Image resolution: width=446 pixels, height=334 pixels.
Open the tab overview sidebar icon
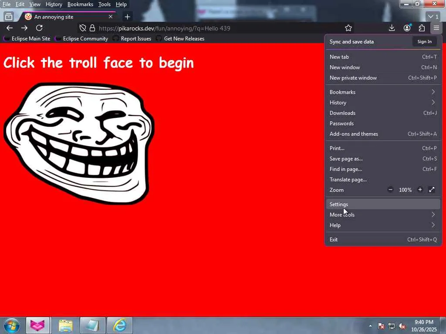9,17
